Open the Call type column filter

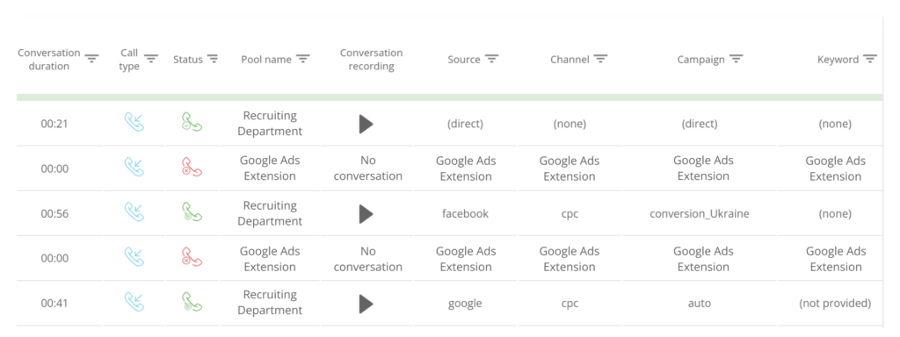(151, 59)
